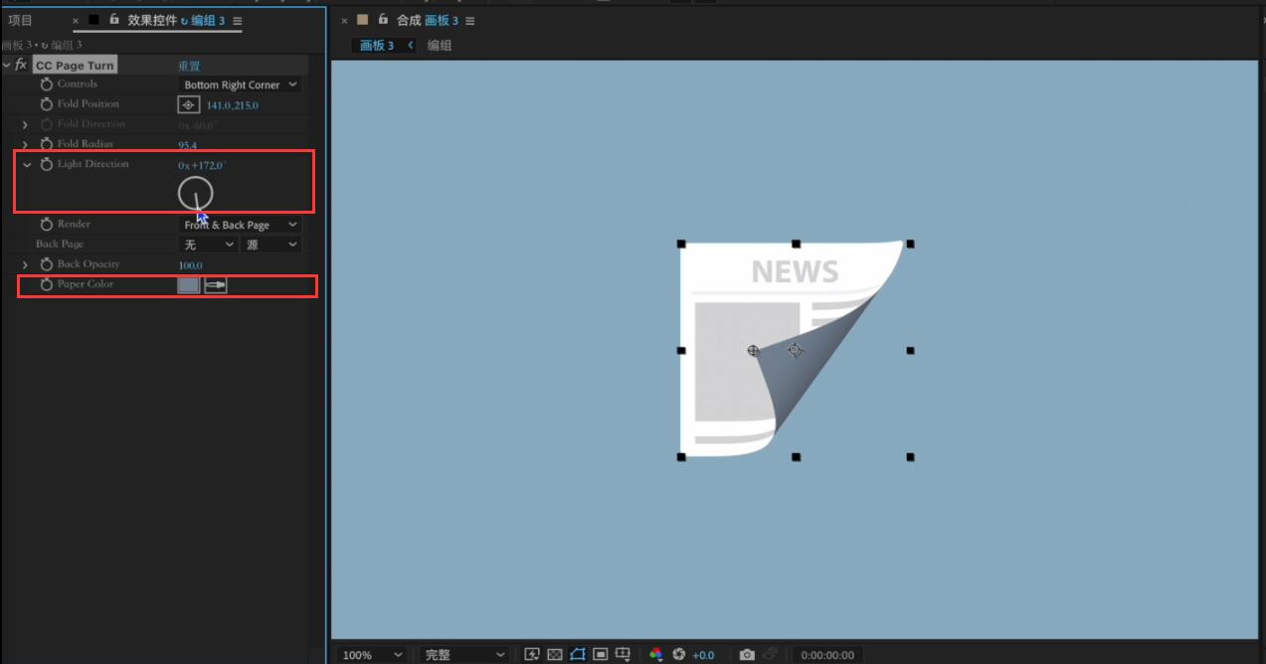Take a snapshot with camera icon

click(747, 654)
